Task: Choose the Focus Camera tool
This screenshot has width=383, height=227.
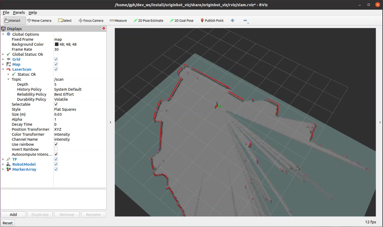Action: click(91, 21)
